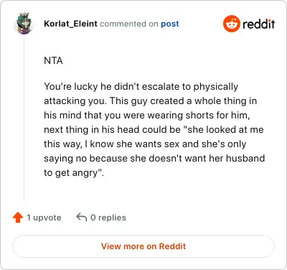Click the final line "to get angry"

pyautogui.click(x=74, y=173)
